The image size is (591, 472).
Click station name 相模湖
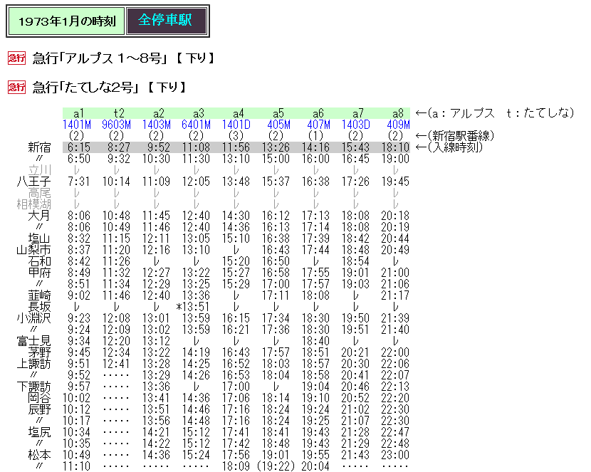click(x=33, y=204)
